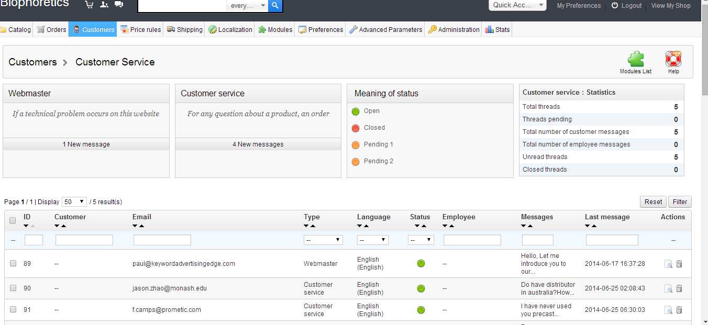The image size is (708, 325).
Task: Sort Email column descending arrow
Action: (x=135, y=226)
